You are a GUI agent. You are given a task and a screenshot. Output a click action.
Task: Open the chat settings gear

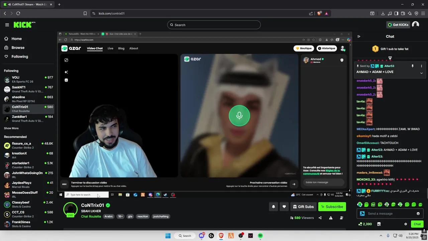tap(406, 224)
